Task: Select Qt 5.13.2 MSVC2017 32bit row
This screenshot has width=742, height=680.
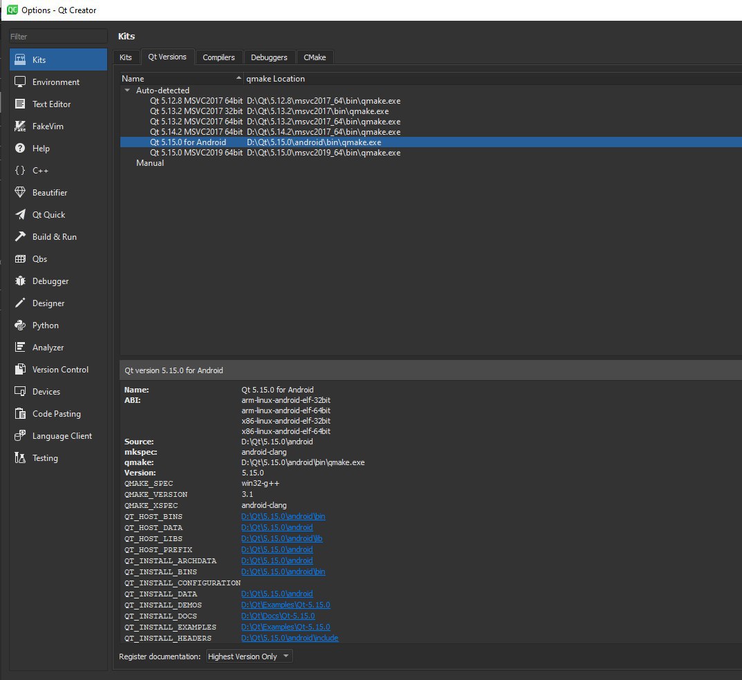Action: coord(431,111)
